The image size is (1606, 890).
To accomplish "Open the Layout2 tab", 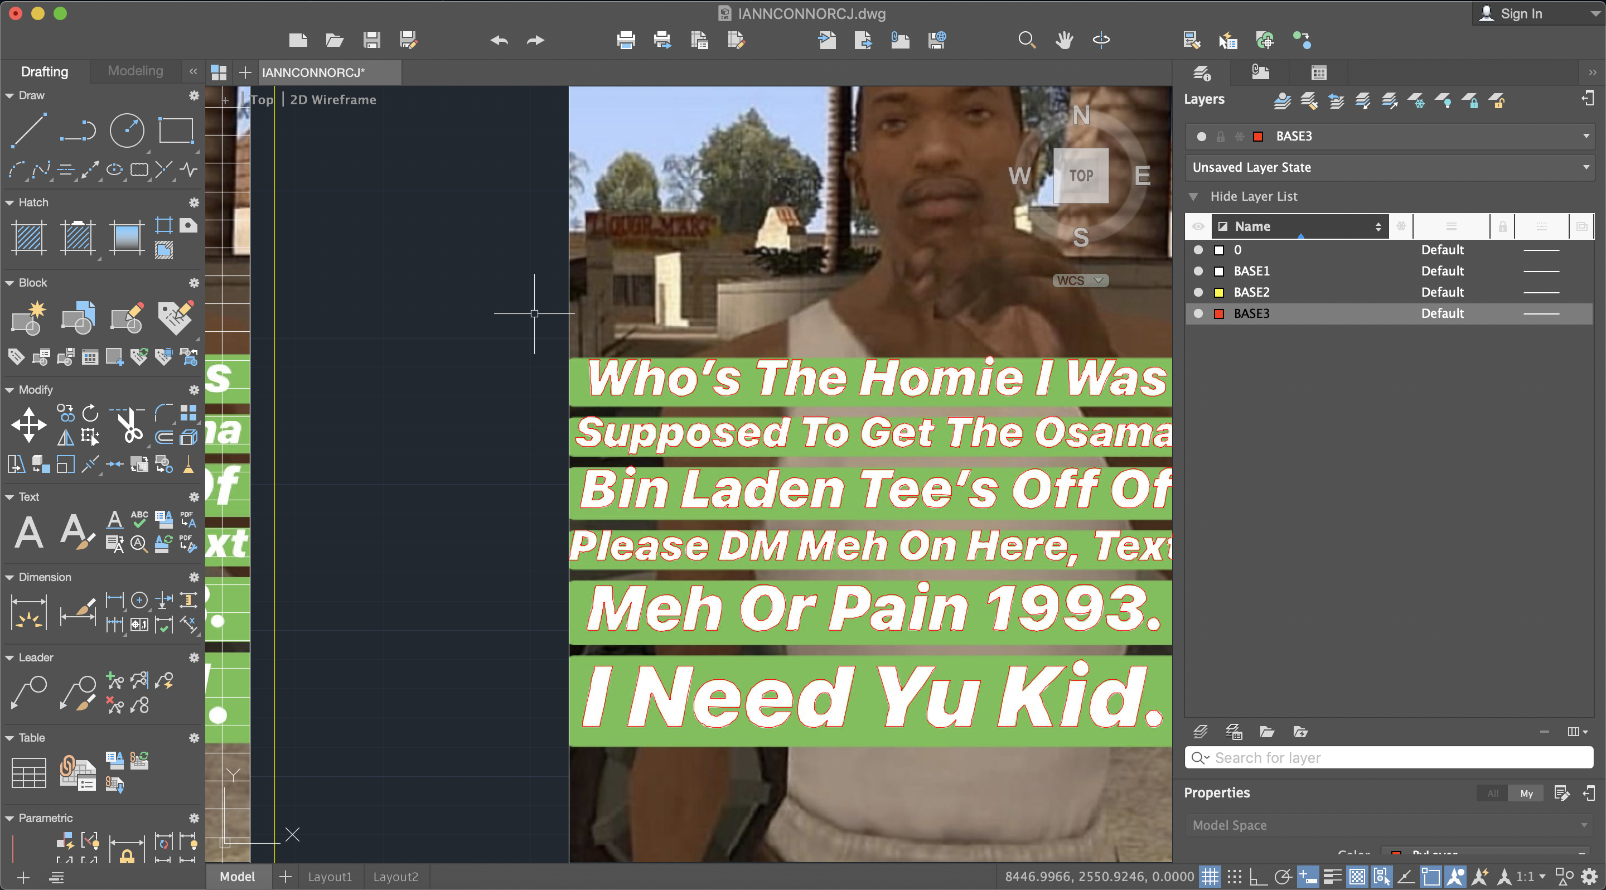I will click(395, 877).
